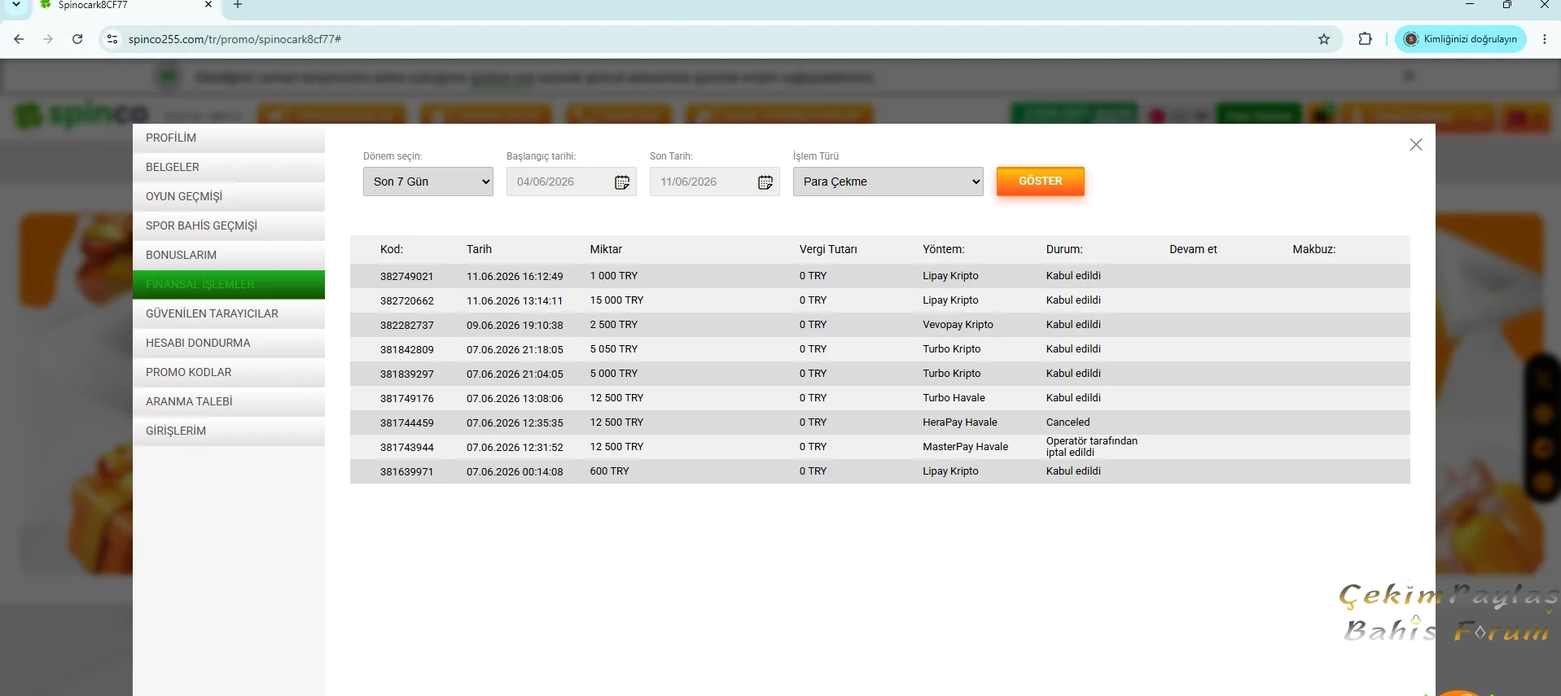Expand the İşlem Türü dropdown Para Çekme
Screen dimensions: 1561x696
tap(888, 182)
